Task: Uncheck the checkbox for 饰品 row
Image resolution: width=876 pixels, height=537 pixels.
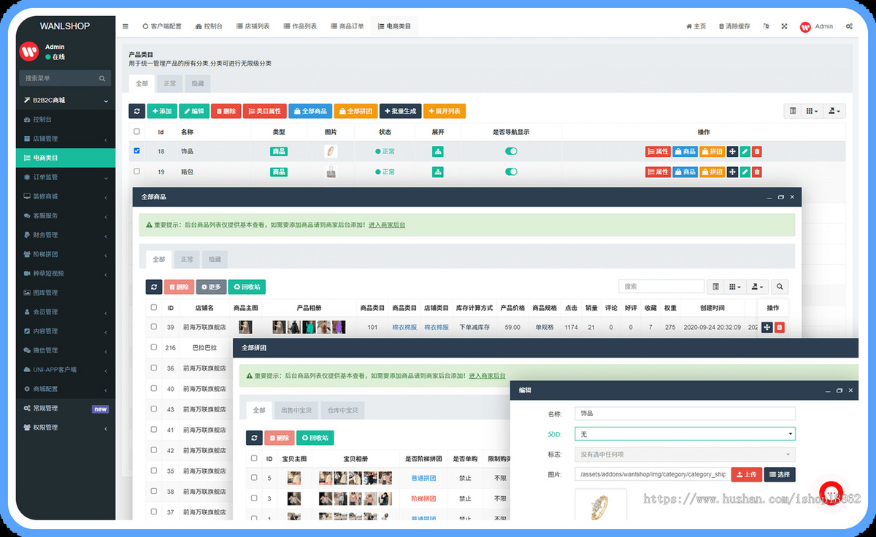Action: coord(137,152)
